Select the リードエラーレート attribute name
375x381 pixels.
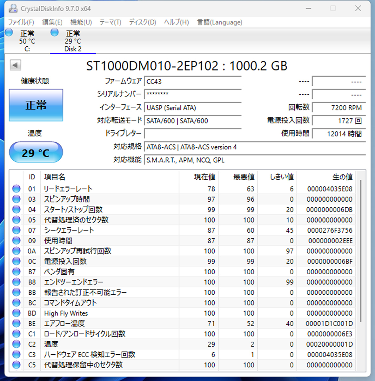(x=68, y=189)
